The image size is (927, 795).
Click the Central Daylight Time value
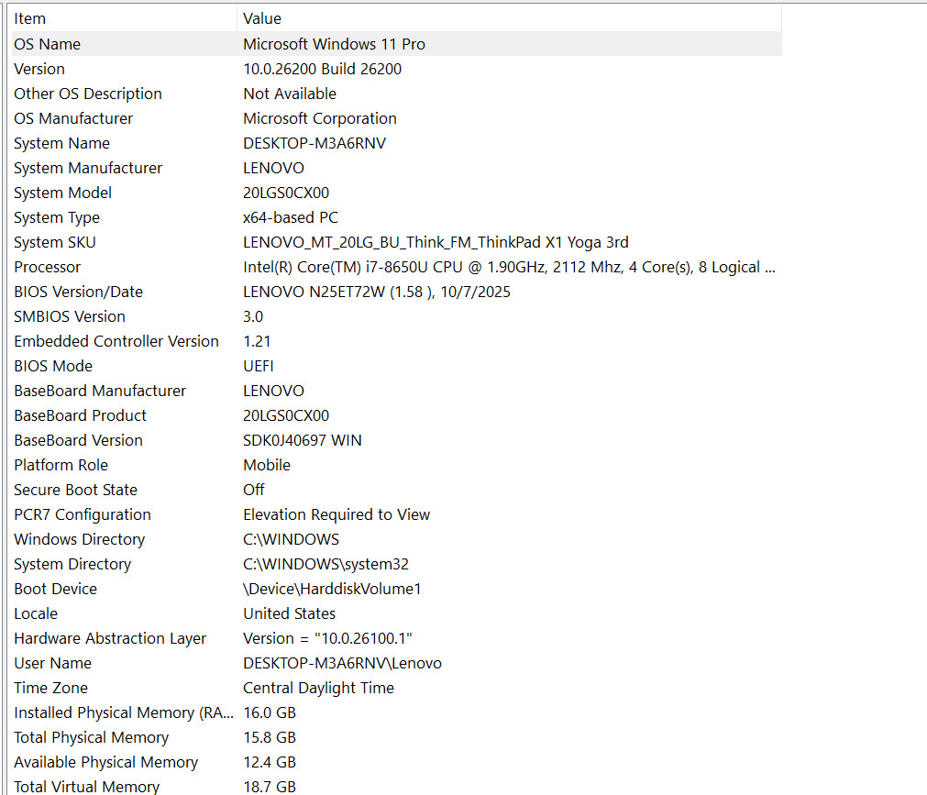click(319, 690)
